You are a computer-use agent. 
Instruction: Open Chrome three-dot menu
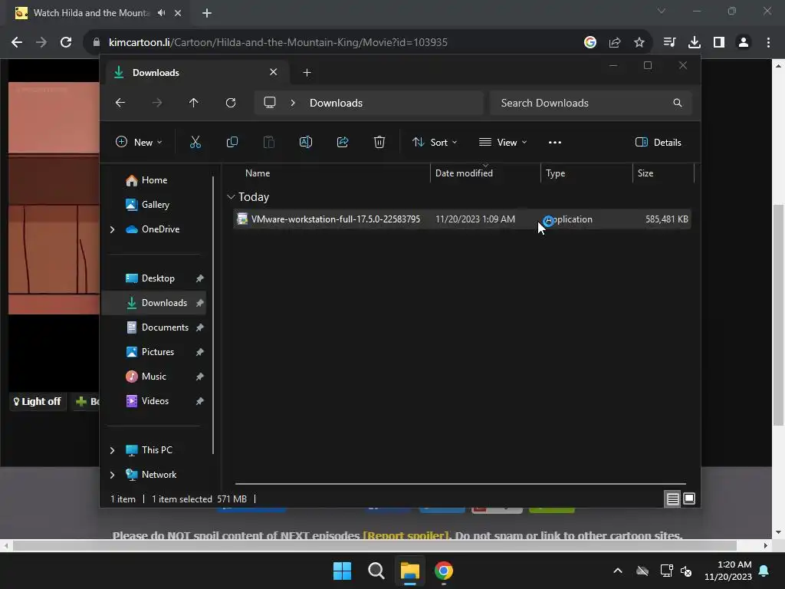click(x=768, y=42)
